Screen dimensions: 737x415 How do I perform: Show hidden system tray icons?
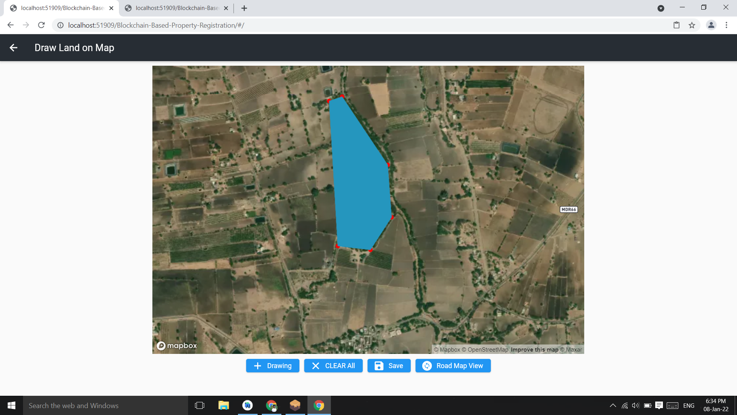coord(613,405)
